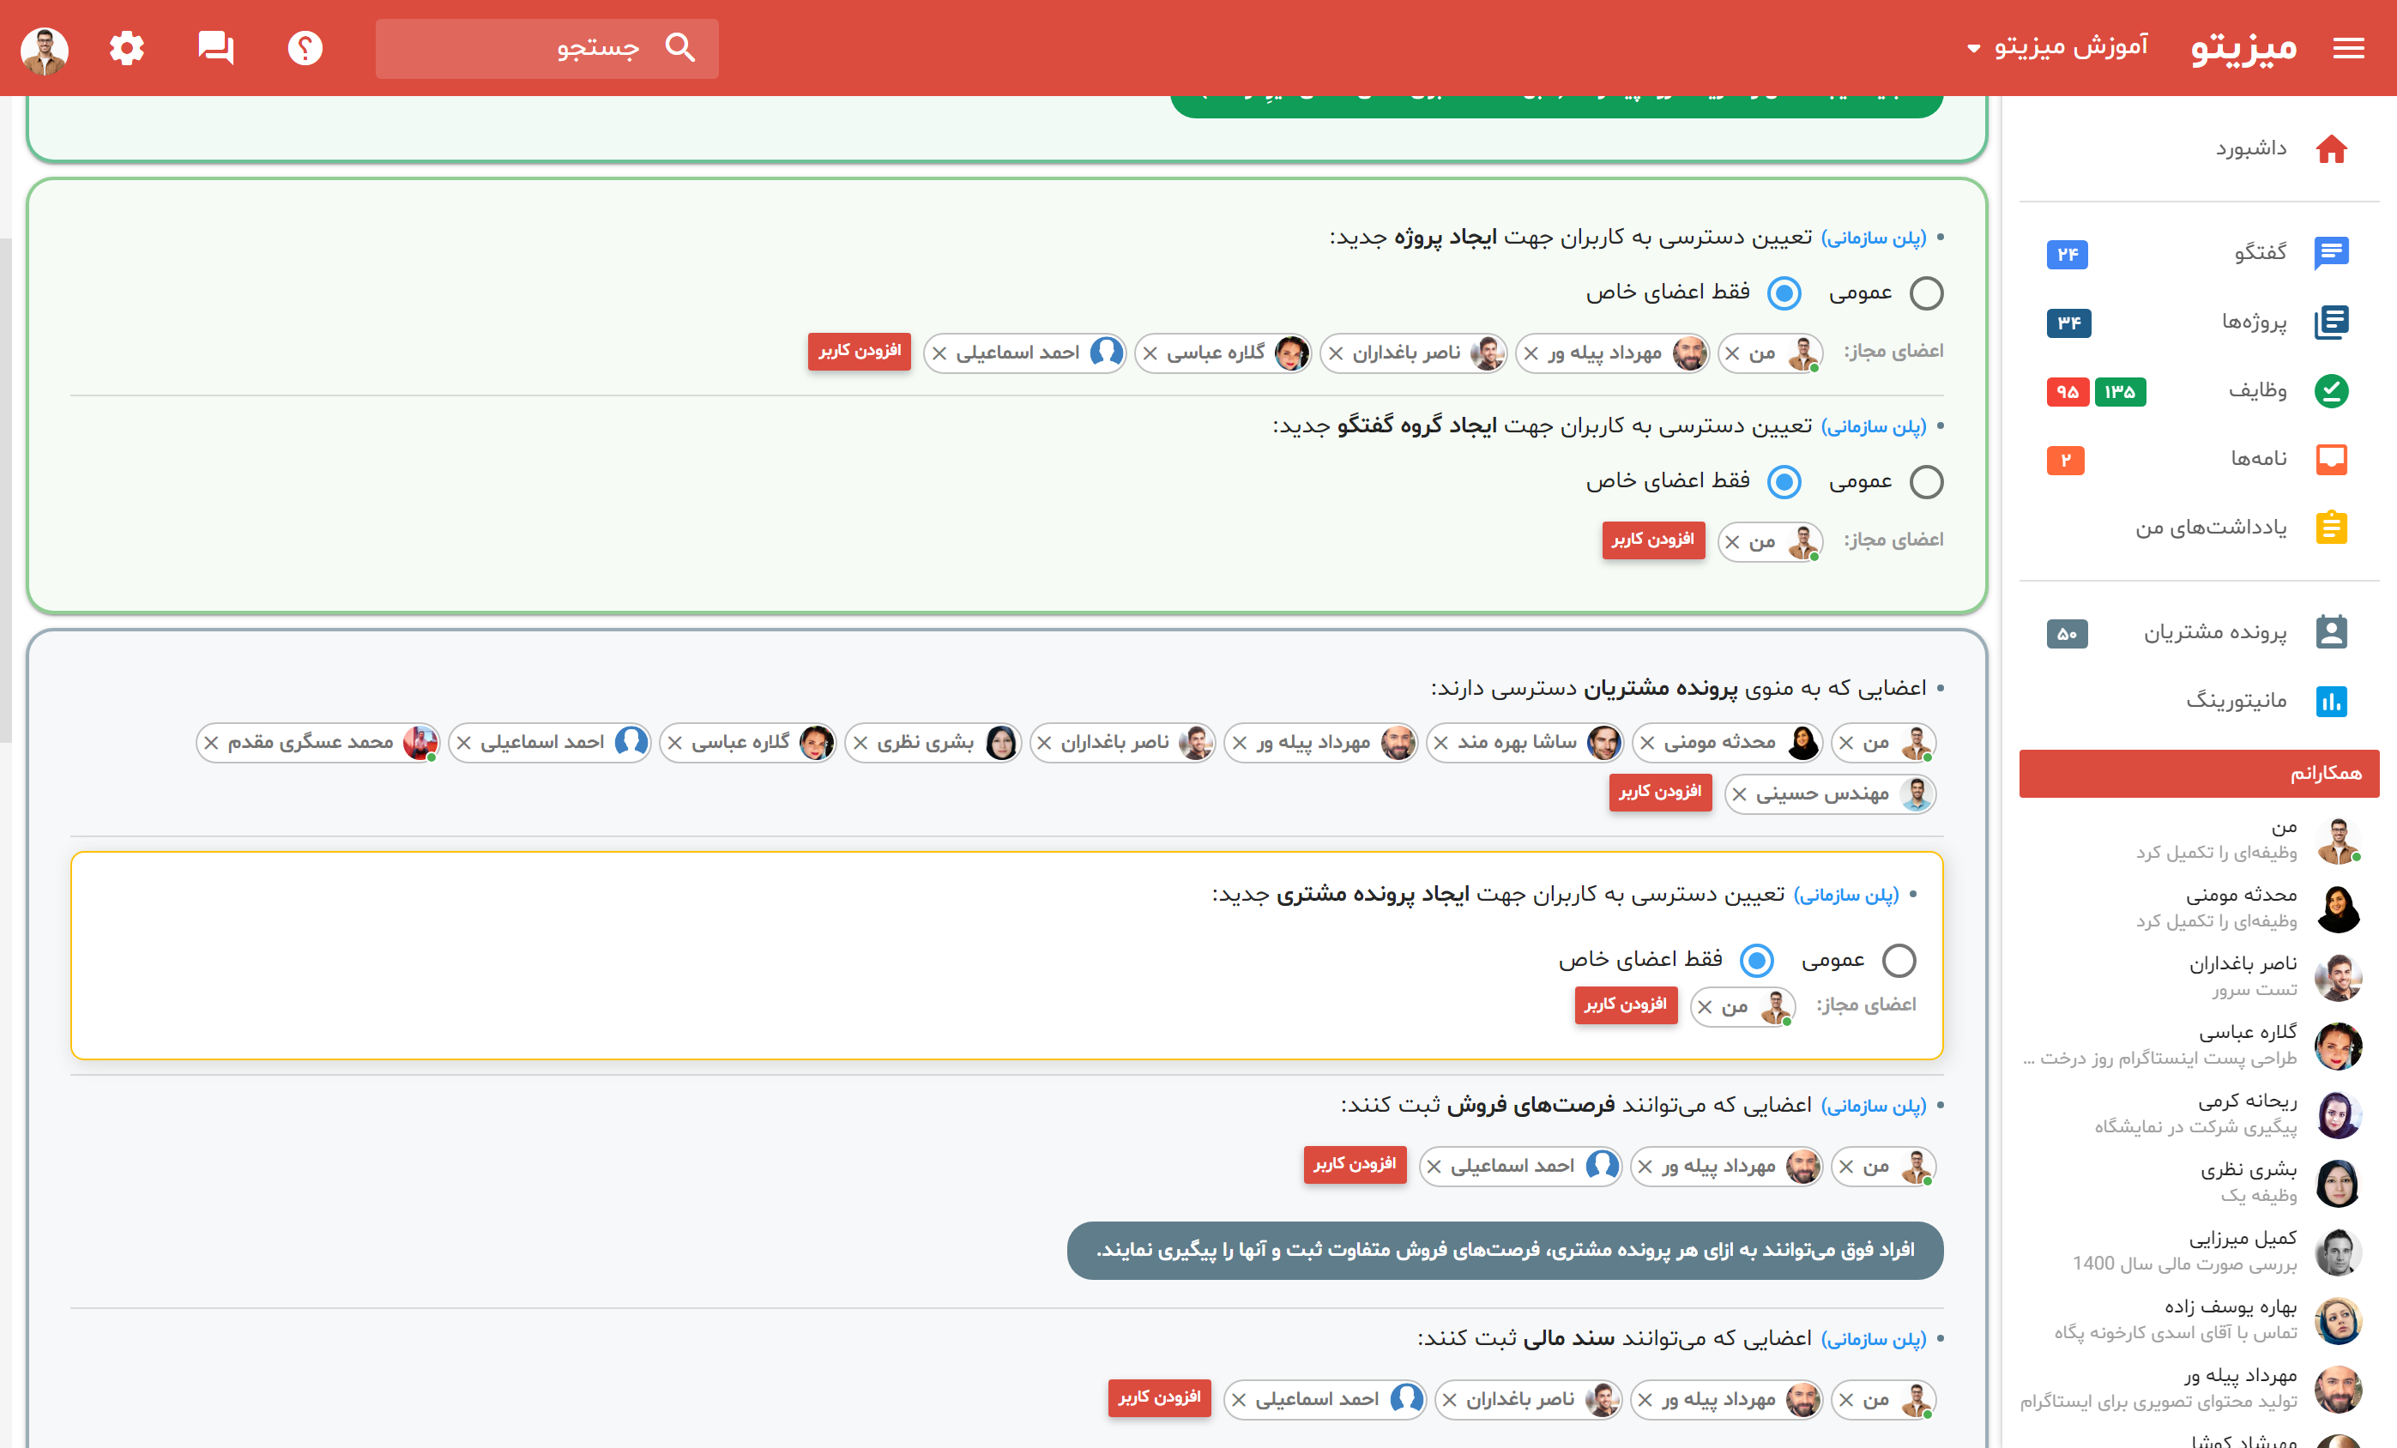Remove گلاره عباسی from project creation members
This screenshot has height=1448, width=2397.
click(1150, 354)
